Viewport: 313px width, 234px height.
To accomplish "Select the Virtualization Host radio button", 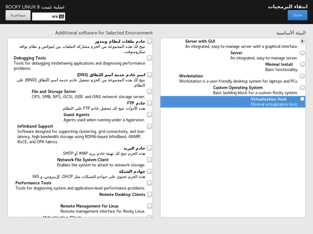I will [302, 99].
